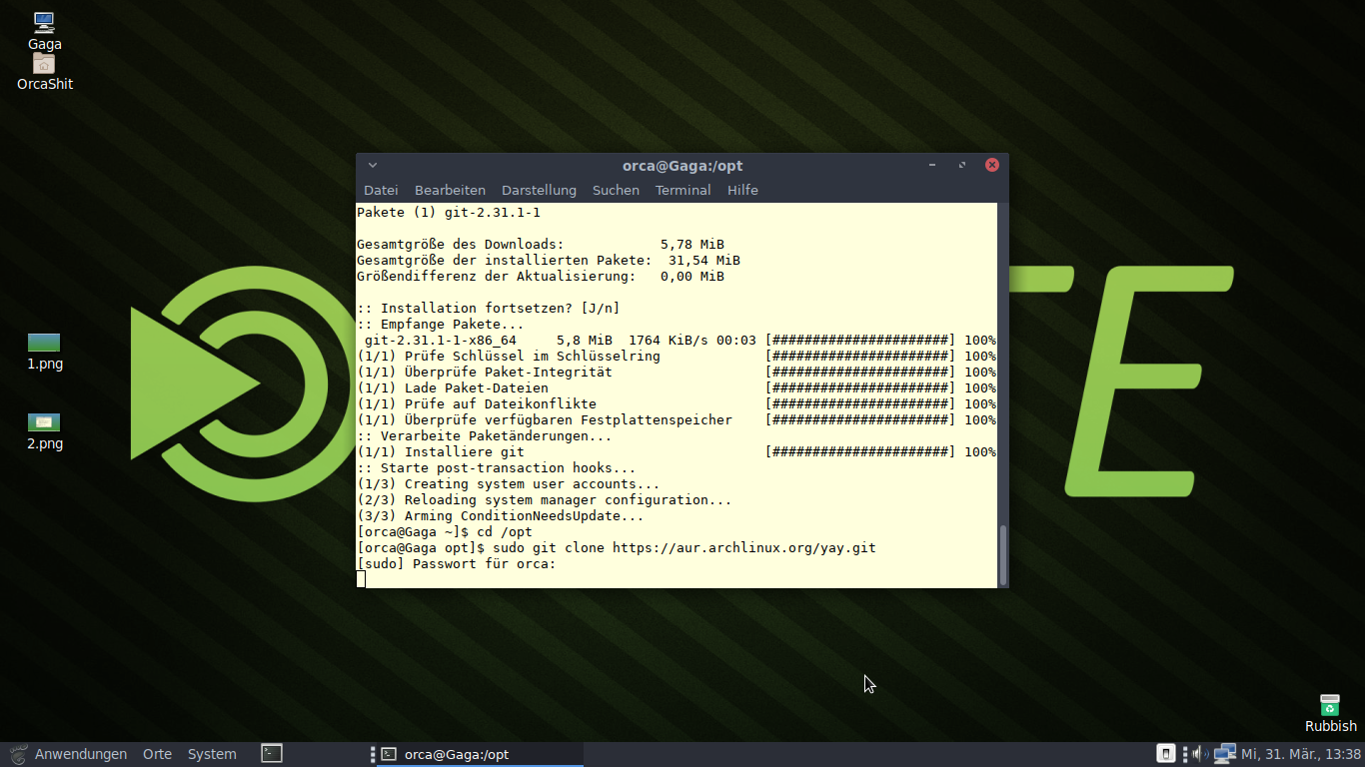Click the power switch tray applet
The height and width of the screenshot is (767, 1365).
coord(1165,754)
